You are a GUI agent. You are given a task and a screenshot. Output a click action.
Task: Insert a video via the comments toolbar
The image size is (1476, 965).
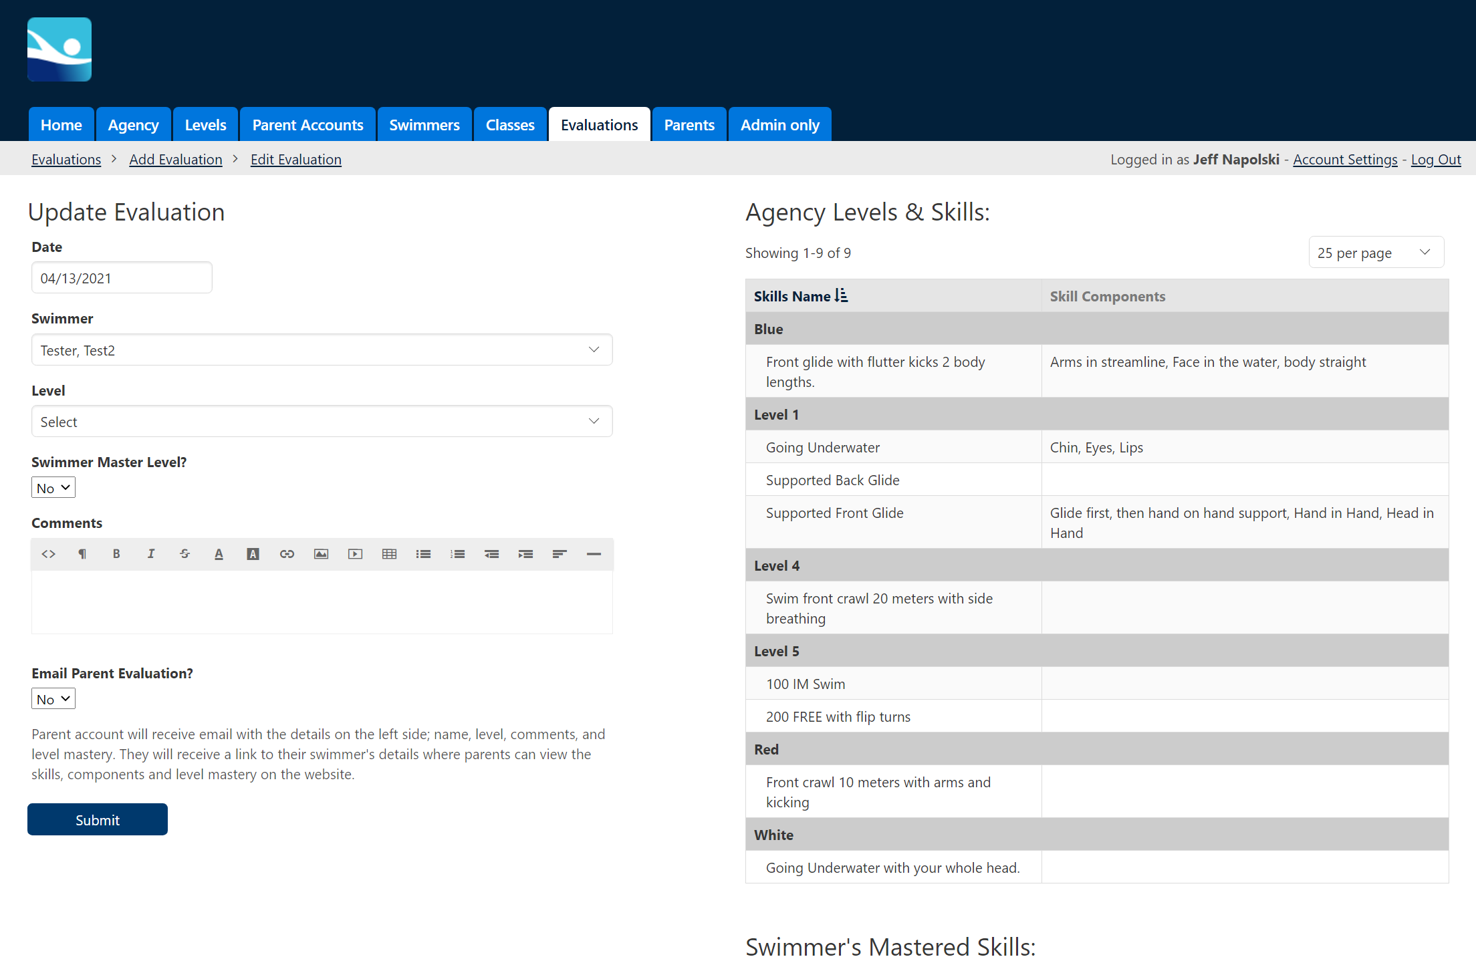click(x=355, y=554)
